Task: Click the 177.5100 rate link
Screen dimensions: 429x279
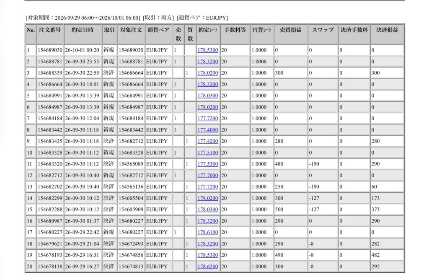Action: tap(208, 152)
